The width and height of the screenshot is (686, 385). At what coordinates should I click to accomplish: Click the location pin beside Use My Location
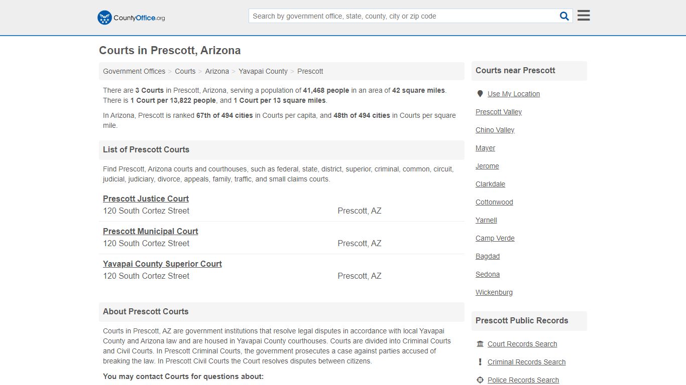coord(480,94)
